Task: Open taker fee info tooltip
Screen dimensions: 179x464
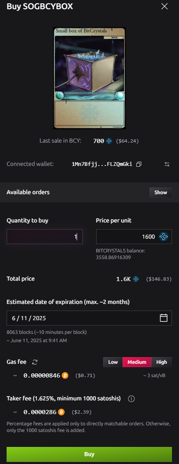Action: 131,399
